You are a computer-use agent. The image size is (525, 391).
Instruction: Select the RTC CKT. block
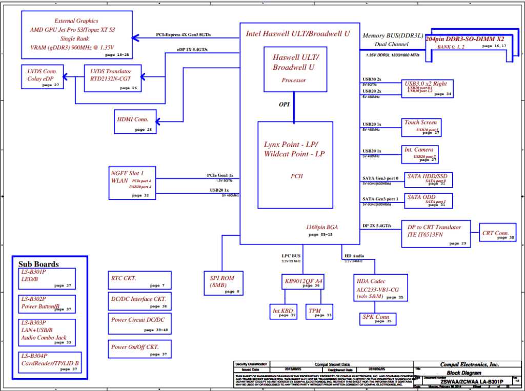pyautogui.click(x=139, y=280)
